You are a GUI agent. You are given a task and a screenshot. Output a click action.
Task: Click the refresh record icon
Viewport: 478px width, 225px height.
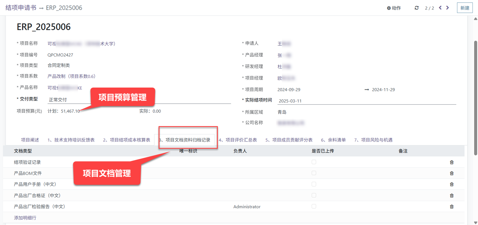[x=416, y=8]
